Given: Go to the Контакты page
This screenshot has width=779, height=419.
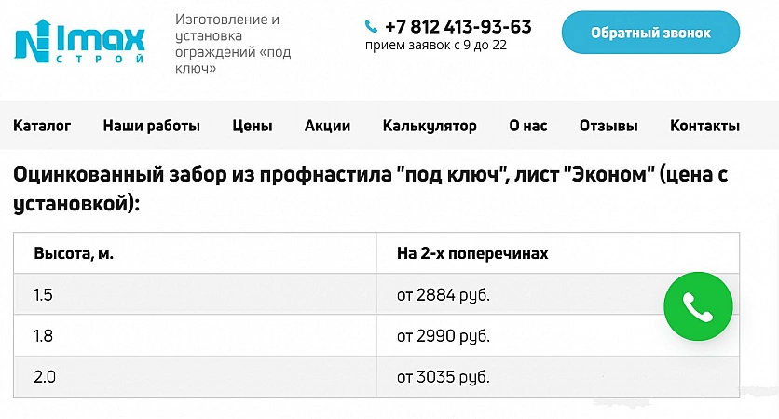Looking at the screenshot, I should (x=704, y=126).
